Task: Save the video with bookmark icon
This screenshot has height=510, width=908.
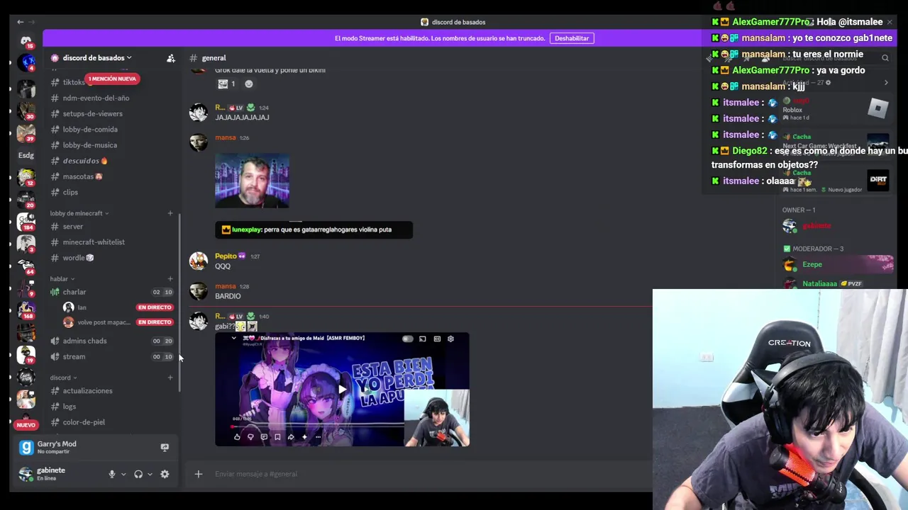Action: [277, 437]
